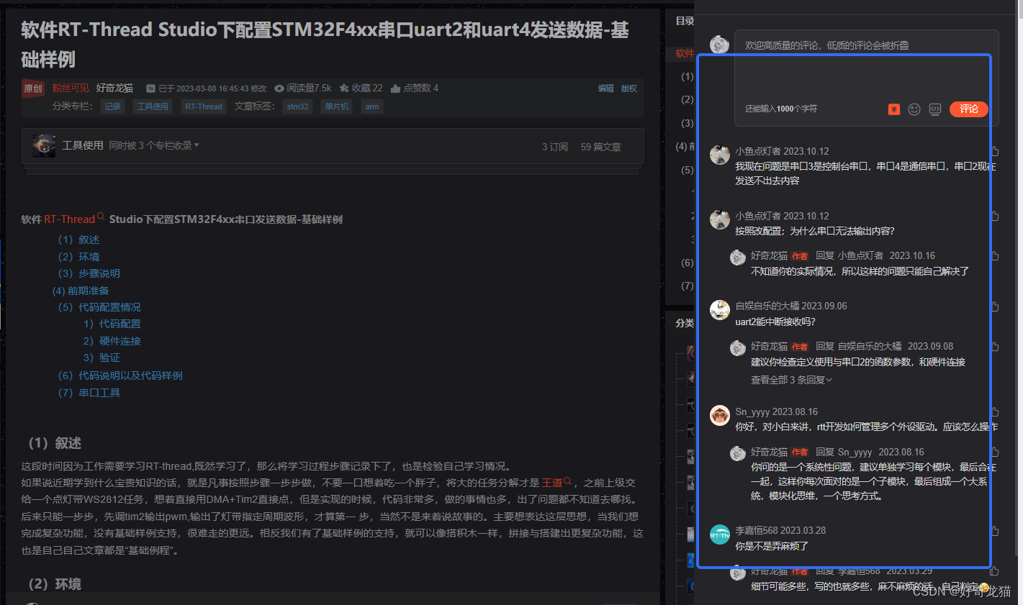Screen dimensions: 1023x605
Task: Click the 原创 badge
Action: 33,88
